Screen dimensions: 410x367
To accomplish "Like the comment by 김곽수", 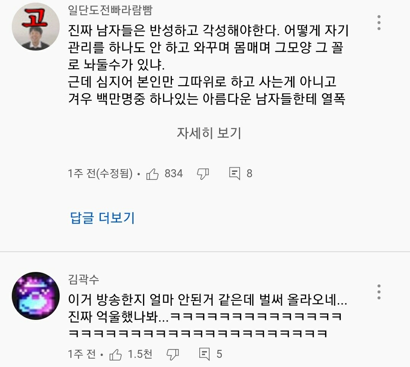I will click(116, 354).
